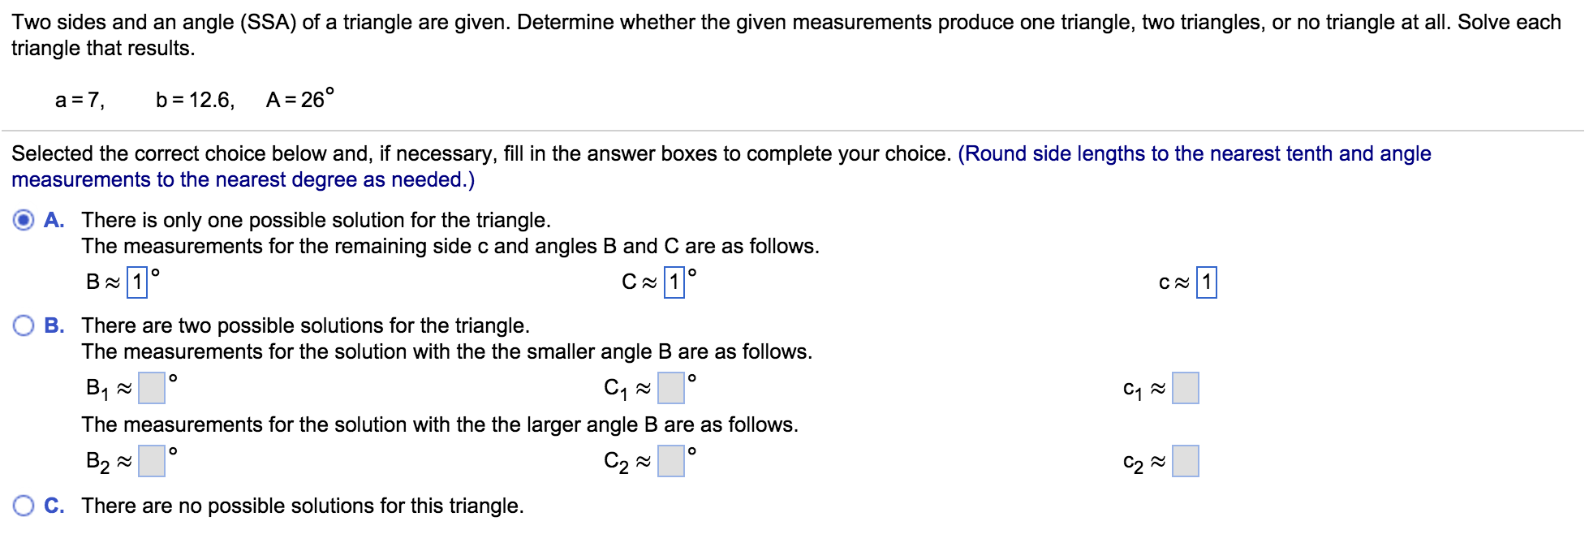Click 'There are no possible solutions for this triangle'
The image size is (1589, 560).
click(x=303, y=505)
